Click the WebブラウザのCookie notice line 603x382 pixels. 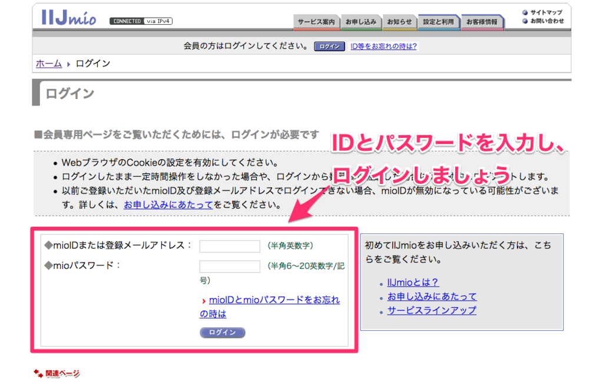(x=170, y=163)
